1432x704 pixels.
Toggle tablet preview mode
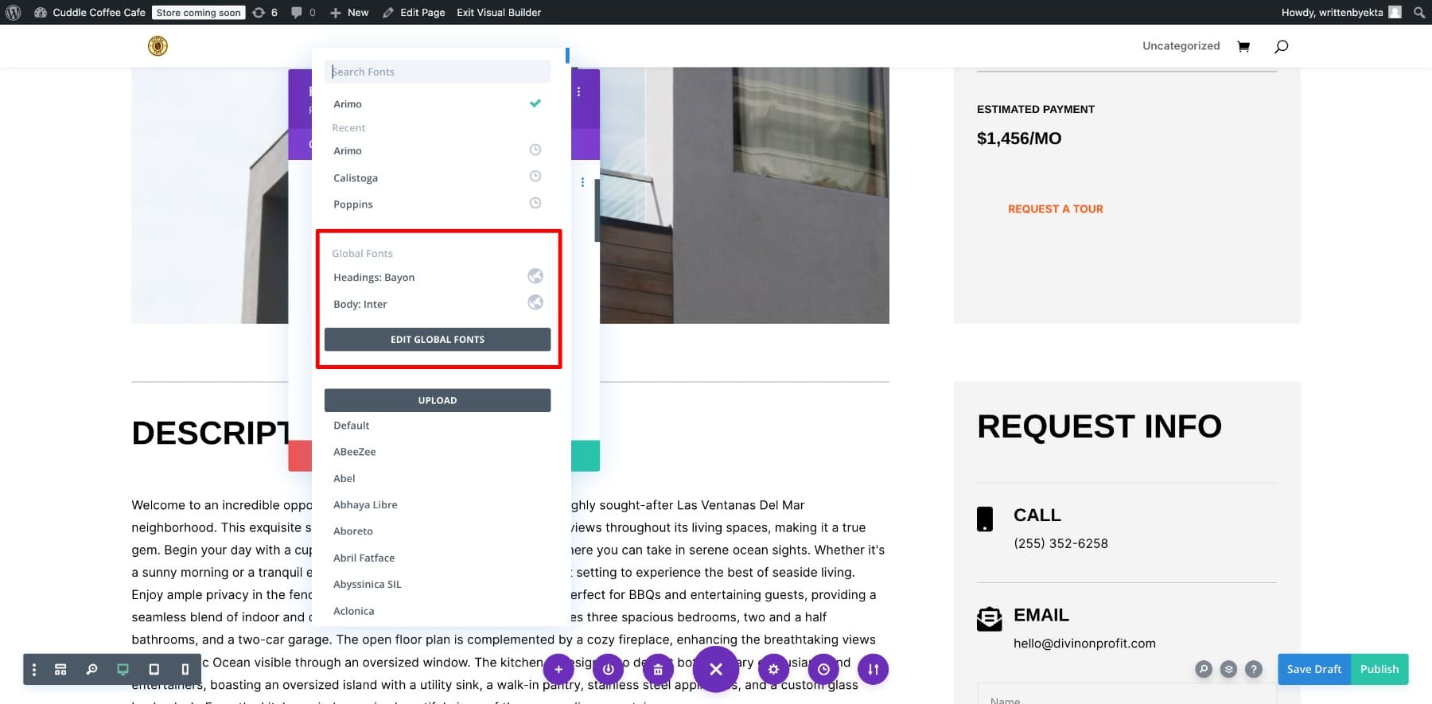click(x=154, y=670)
